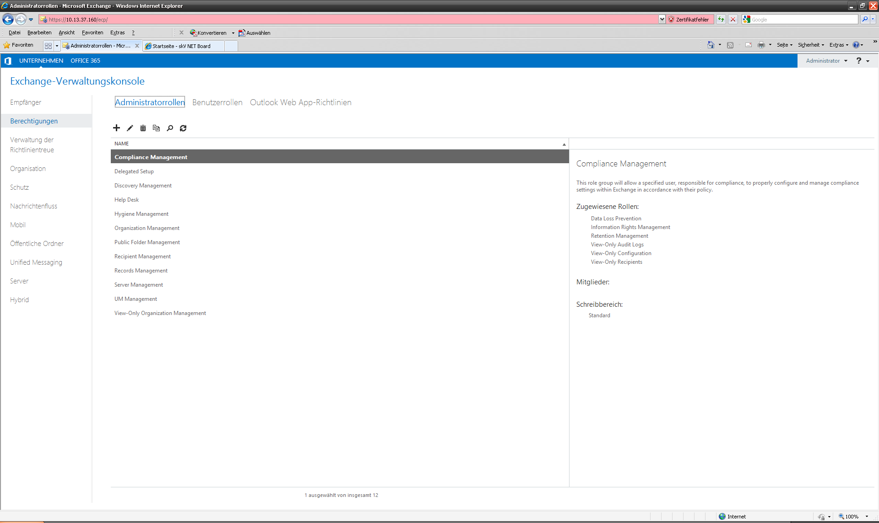Image resolution: width=879 pixels, height=523 pixels.
Task: Click the OFFICE 365 link
Action: (x=85, y=61)
